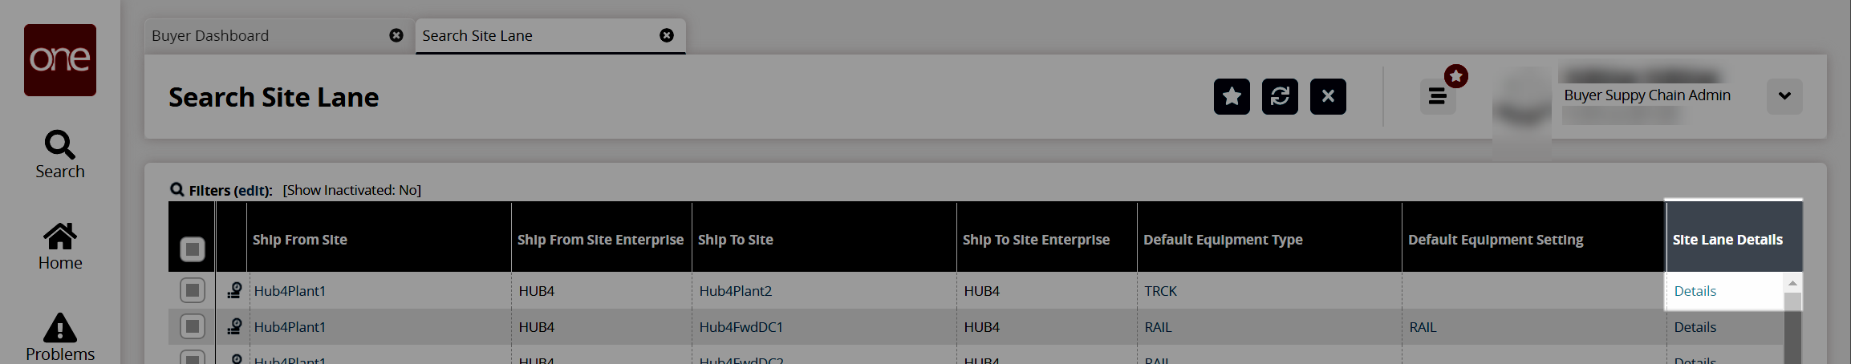Click site icon in first Hub4Plant1 row
The width and height of the screenshot is (1851, 364).
point(234,291)
